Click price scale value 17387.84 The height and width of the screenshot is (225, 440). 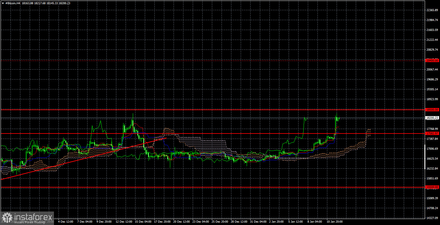(432, 139)
